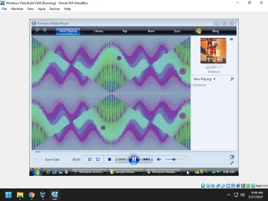Image resolution: width=268 pixels, height=201 pixels.
Task: Open Chrome from host taskbar
Action: (32, 195)
